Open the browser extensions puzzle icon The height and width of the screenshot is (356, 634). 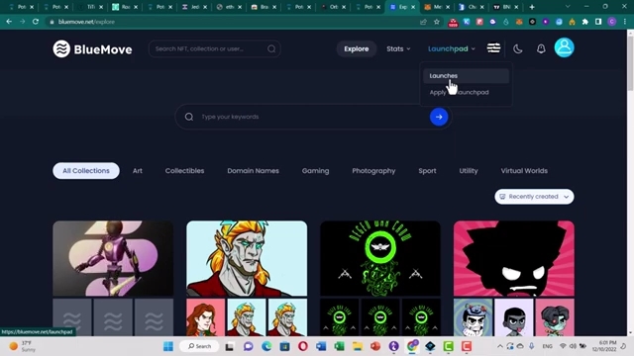pyautogui.click(x=585, y=22)
